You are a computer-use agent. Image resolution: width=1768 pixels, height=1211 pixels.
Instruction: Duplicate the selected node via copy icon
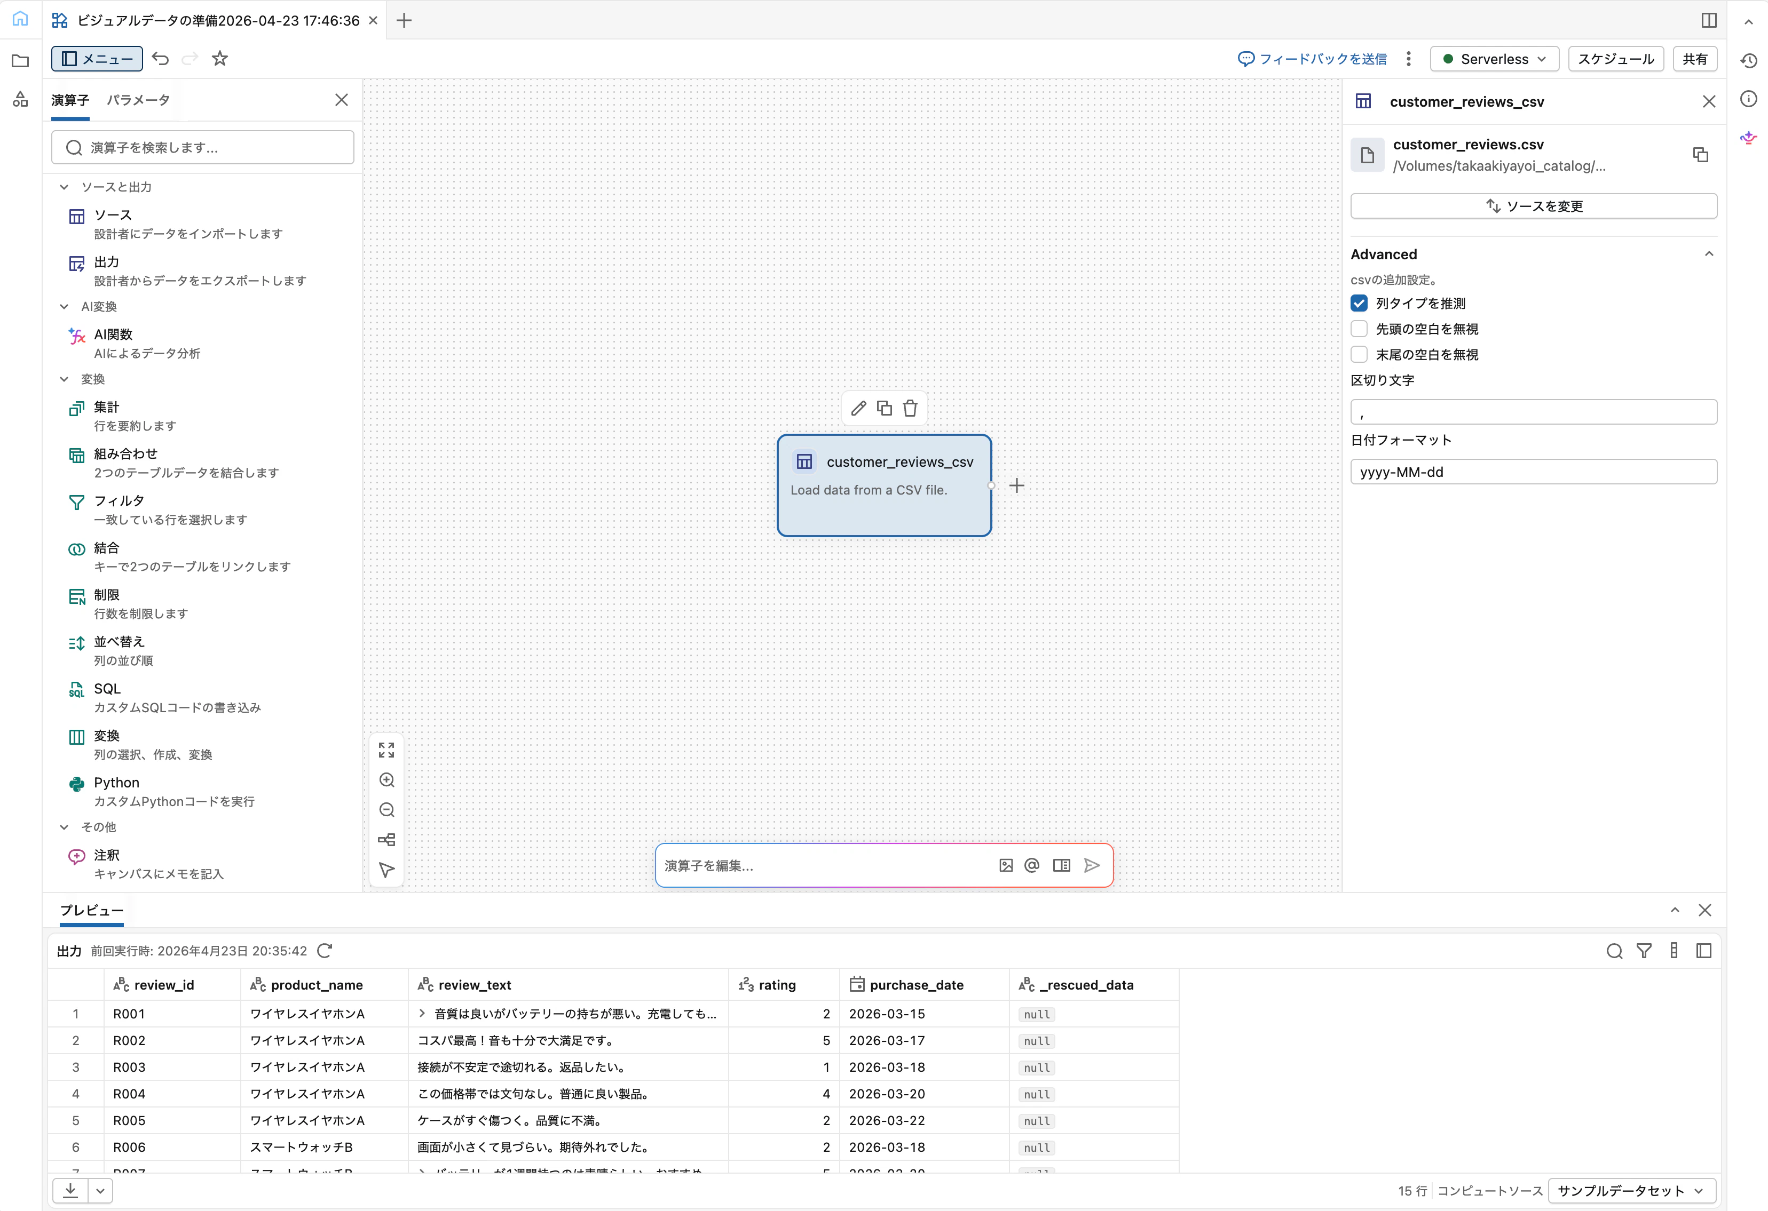pos(884,408)
